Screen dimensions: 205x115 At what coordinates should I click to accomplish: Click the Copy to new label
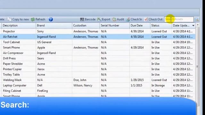click(20, 19)
